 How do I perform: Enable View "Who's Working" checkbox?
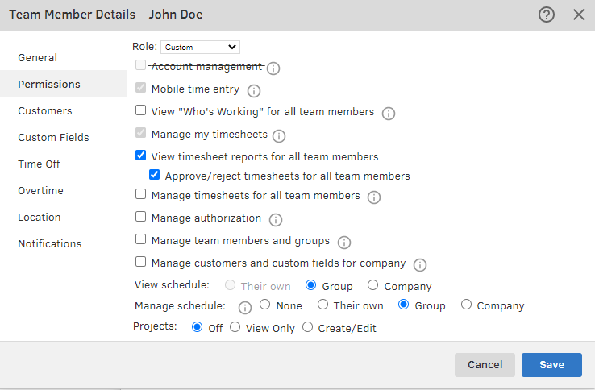pyautogui.click(x=141, y=111)
